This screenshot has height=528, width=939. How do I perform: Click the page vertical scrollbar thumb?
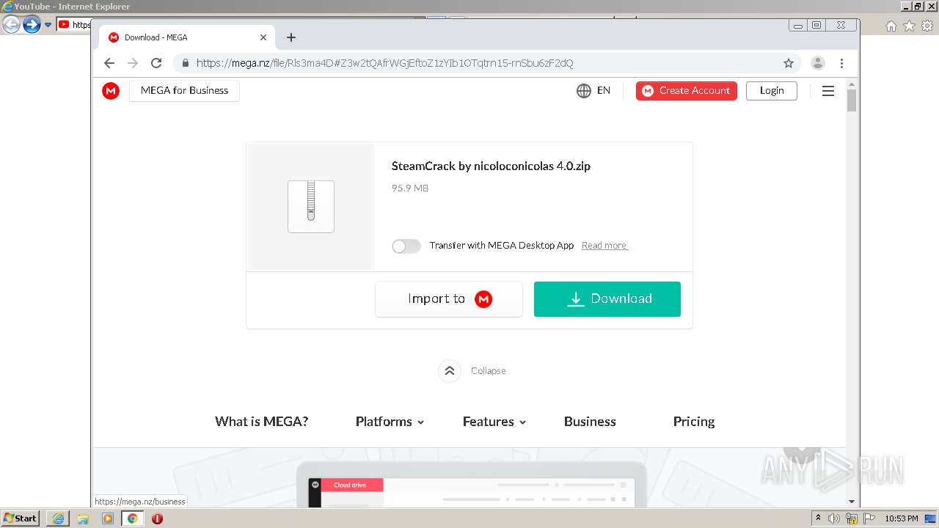click(x=852, y=100)
